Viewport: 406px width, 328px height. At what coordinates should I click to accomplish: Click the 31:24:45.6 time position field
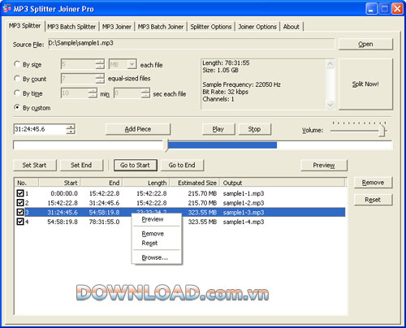pos(40,129)
